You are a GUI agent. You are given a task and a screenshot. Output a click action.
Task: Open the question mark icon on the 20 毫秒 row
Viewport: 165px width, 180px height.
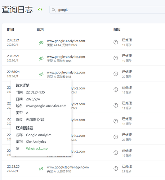tap(116, 74)
